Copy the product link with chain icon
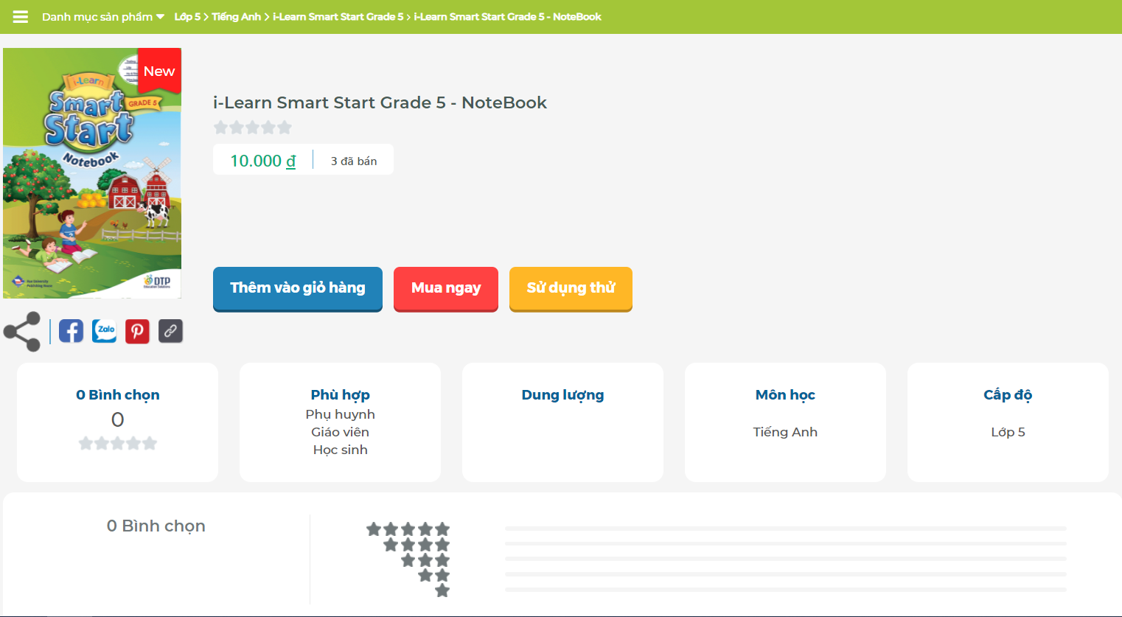The width and height of the screenshot is (1122, 617). 170,331
